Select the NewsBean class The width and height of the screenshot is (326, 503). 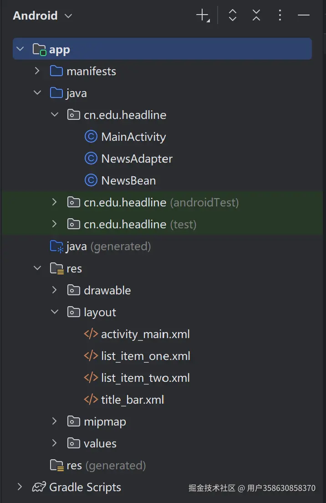pos(128,180)
